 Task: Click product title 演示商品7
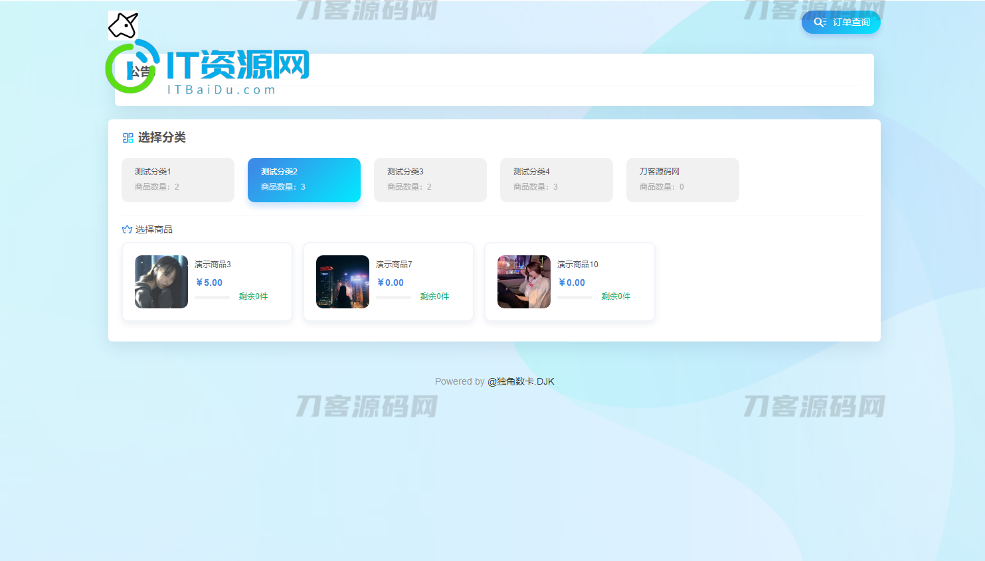394,265
